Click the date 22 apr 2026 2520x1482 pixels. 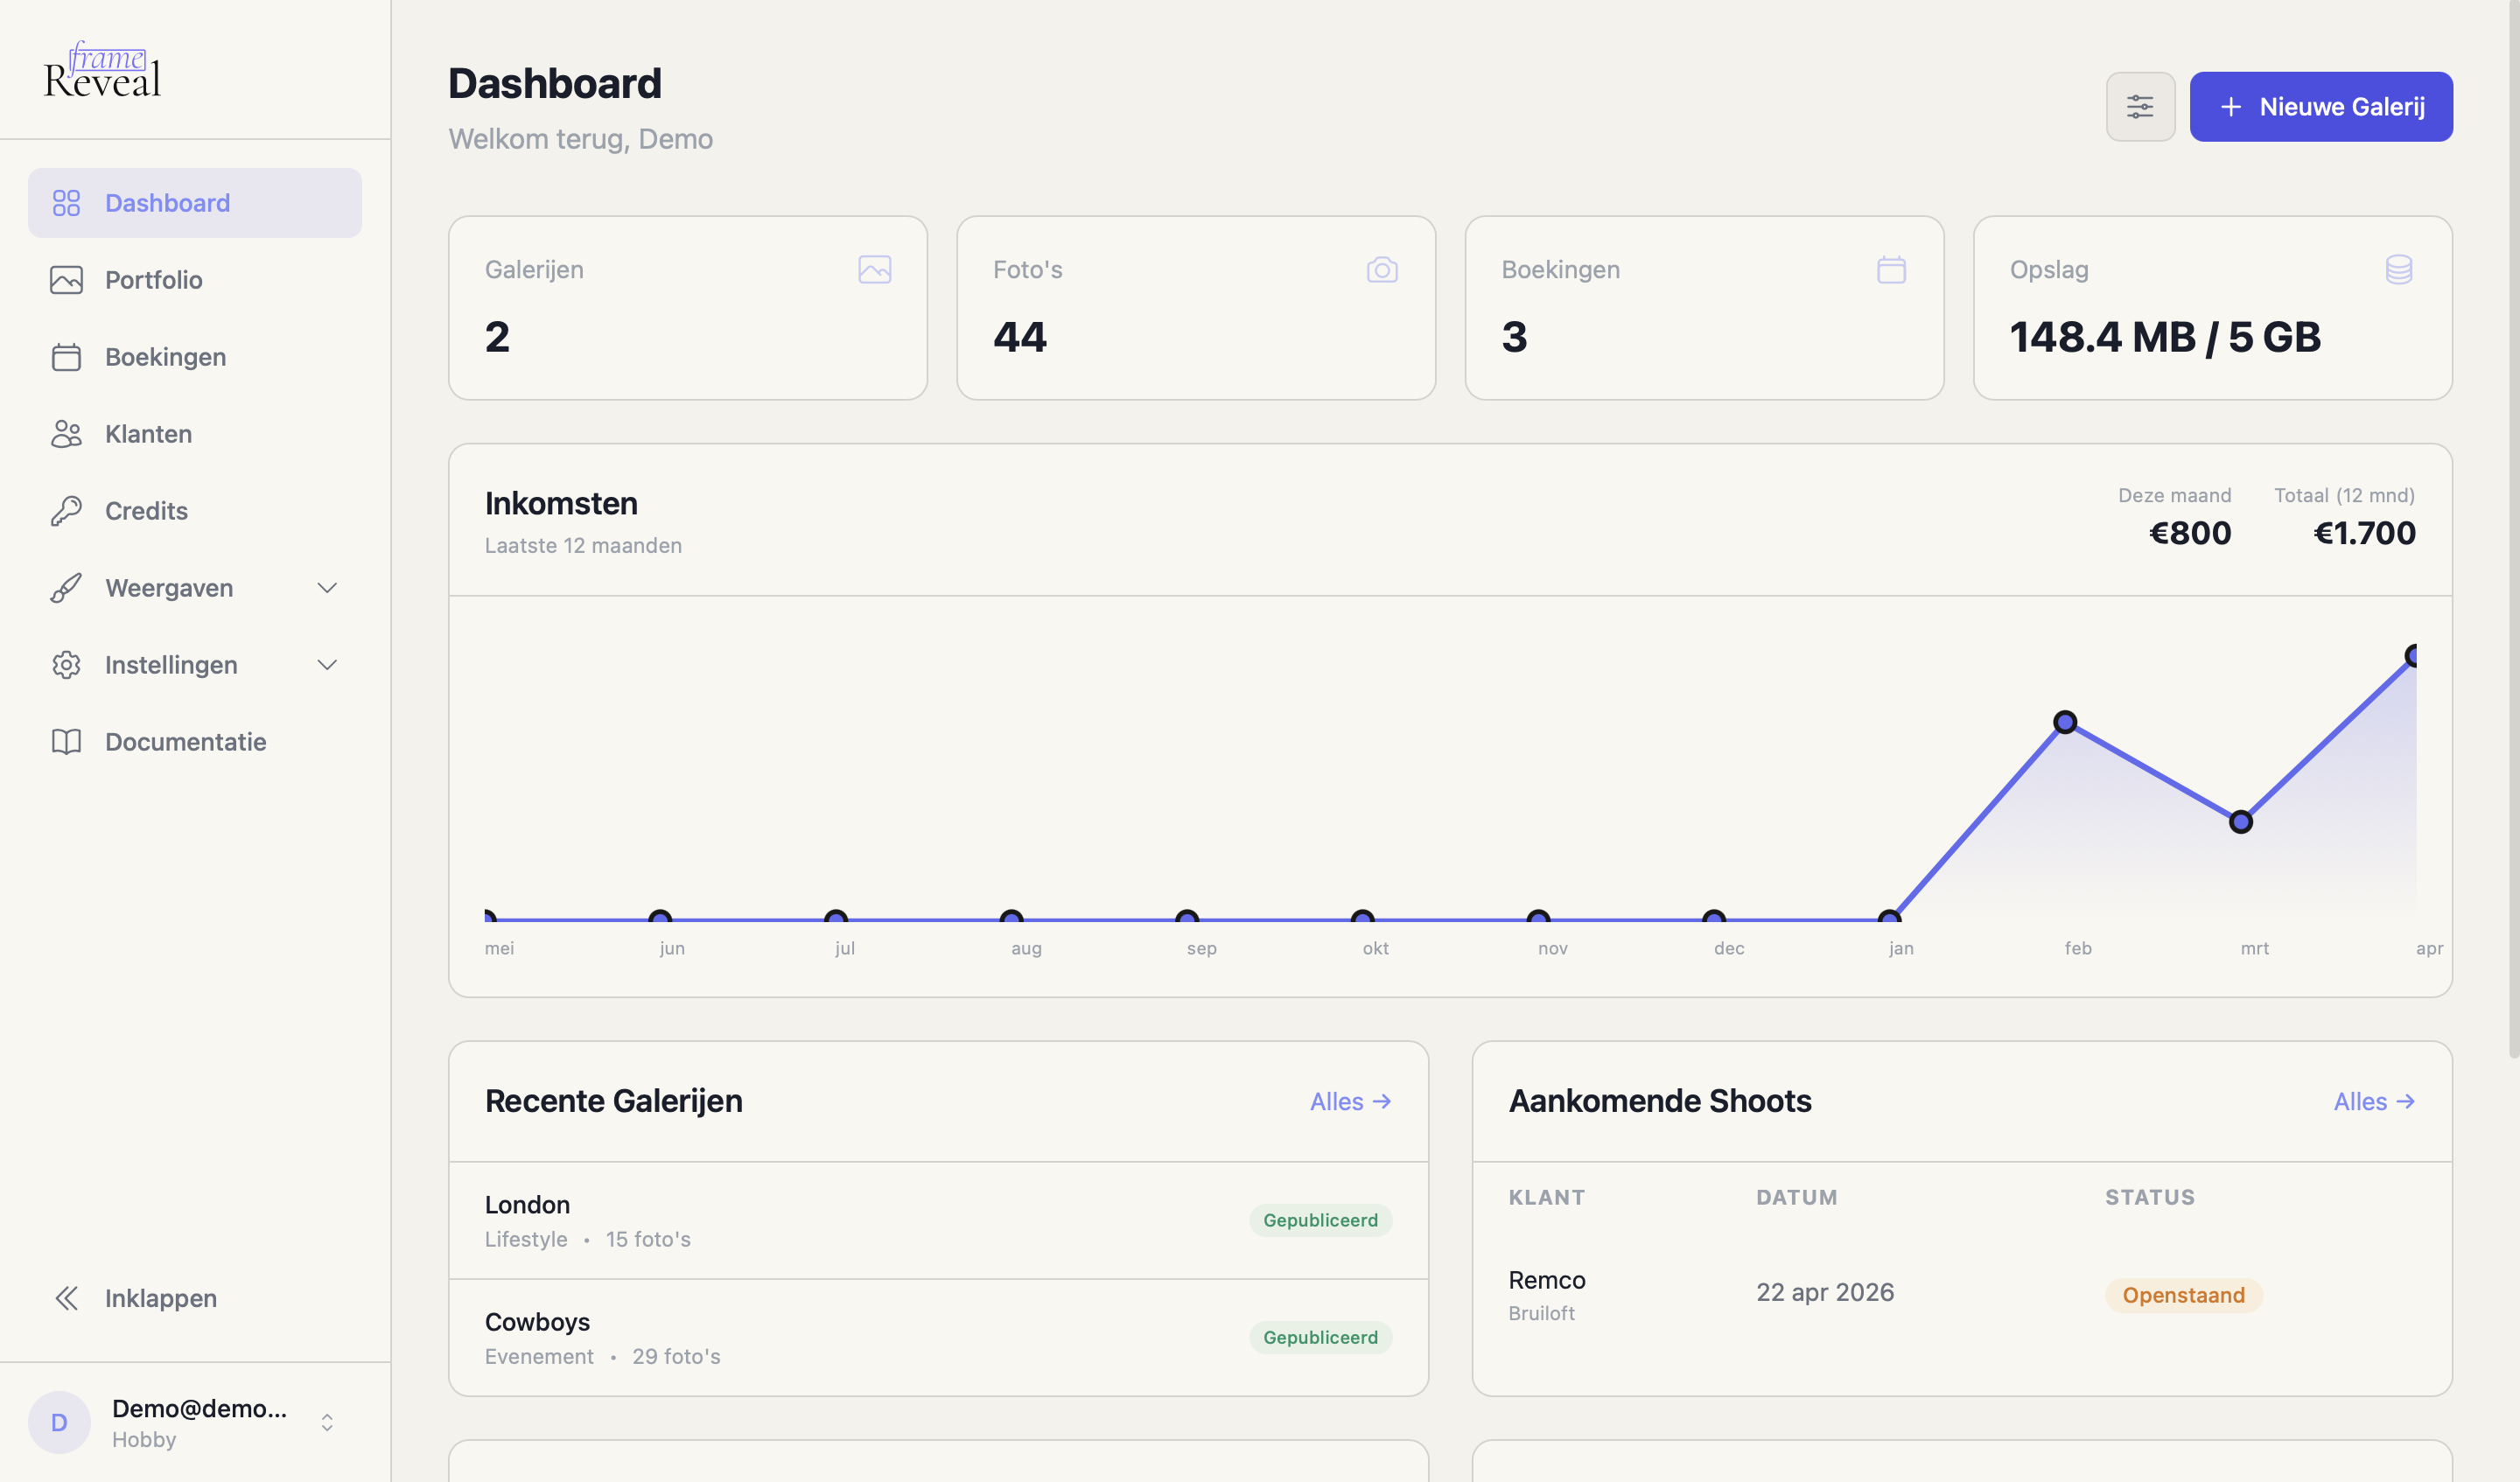1825,1292
